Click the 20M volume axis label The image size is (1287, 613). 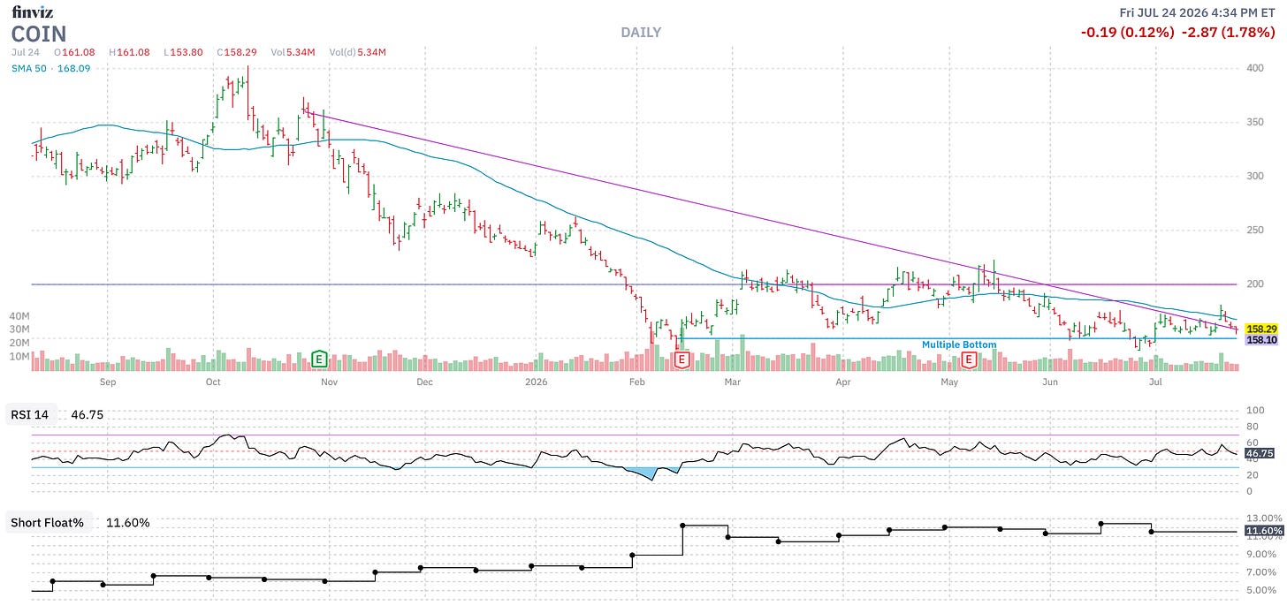pyautogui.click(x=20, y=343)
